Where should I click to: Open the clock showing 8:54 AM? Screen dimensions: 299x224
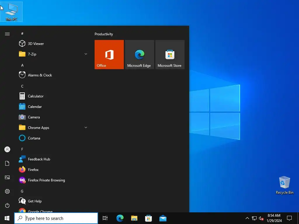tap(274, 218)
